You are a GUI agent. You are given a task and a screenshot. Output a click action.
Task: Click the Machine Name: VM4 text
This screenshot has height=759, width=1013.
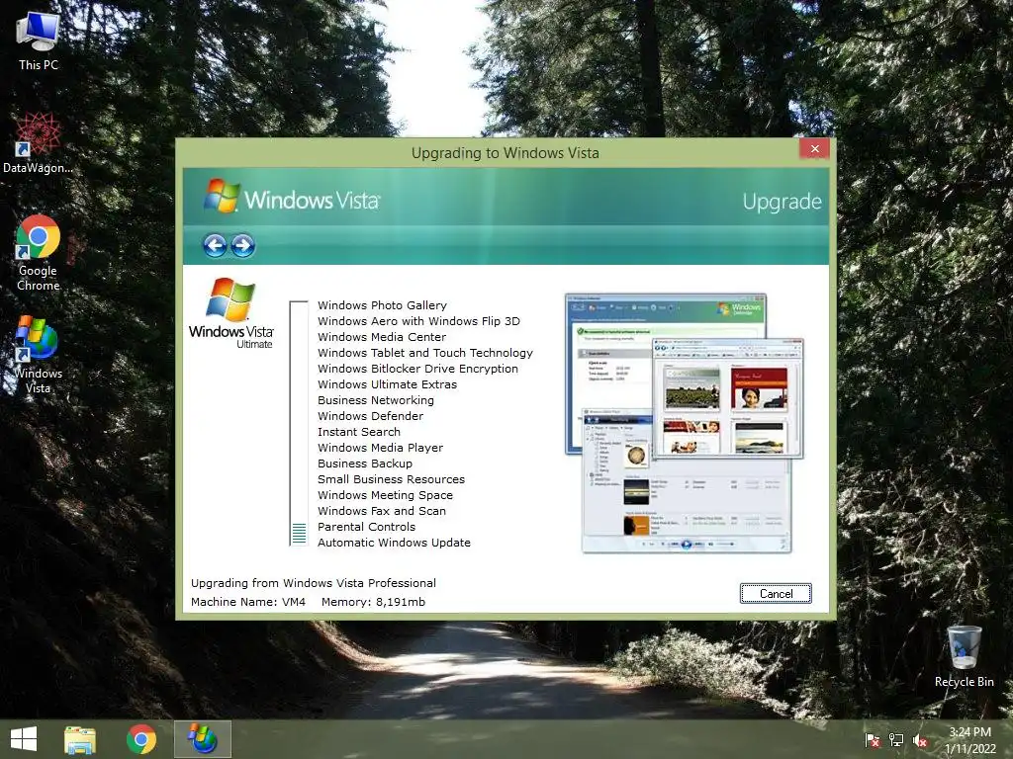click(x=248, y=602)
